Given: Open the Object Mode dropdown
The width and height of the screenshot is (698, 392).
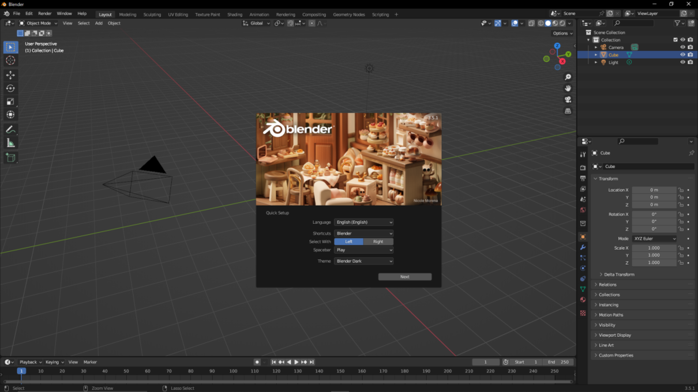Looking at the screenshot, I should 38,23.
